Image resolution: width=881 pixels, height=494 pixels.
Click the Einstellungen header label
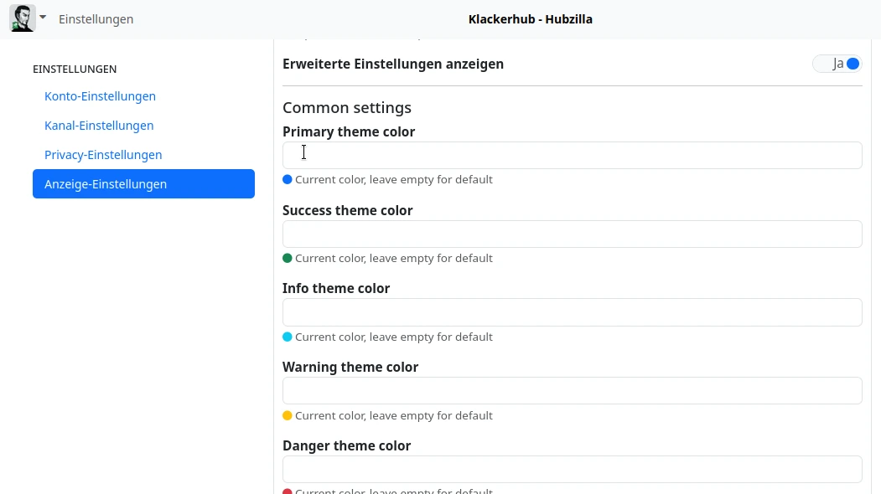click(96, 19)
